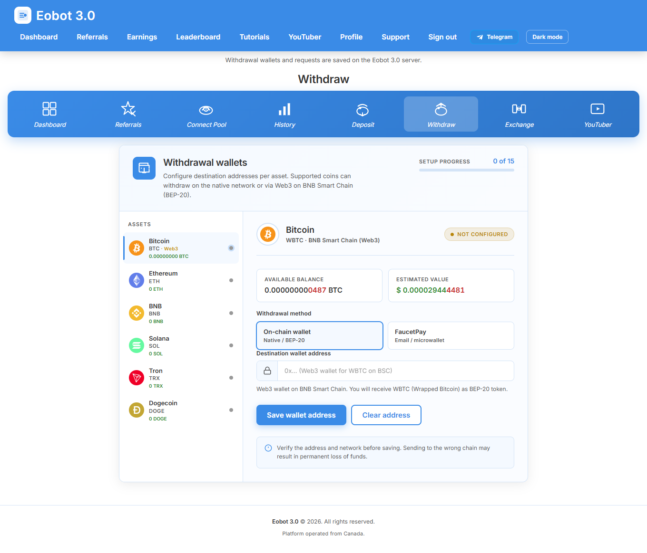Open the YouTuber play icon
Image resolution: width=647 pixels, height=553 pixels.
point(598,109)
